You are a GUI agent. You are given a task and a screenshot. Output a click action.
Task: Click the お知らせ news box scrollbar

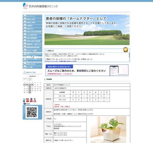129,57
